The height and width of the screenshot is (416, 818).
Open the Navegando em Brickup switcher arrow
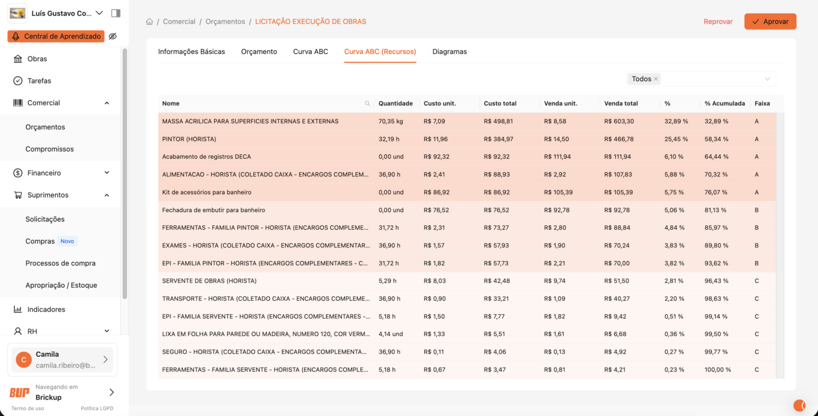click(111, 392)
